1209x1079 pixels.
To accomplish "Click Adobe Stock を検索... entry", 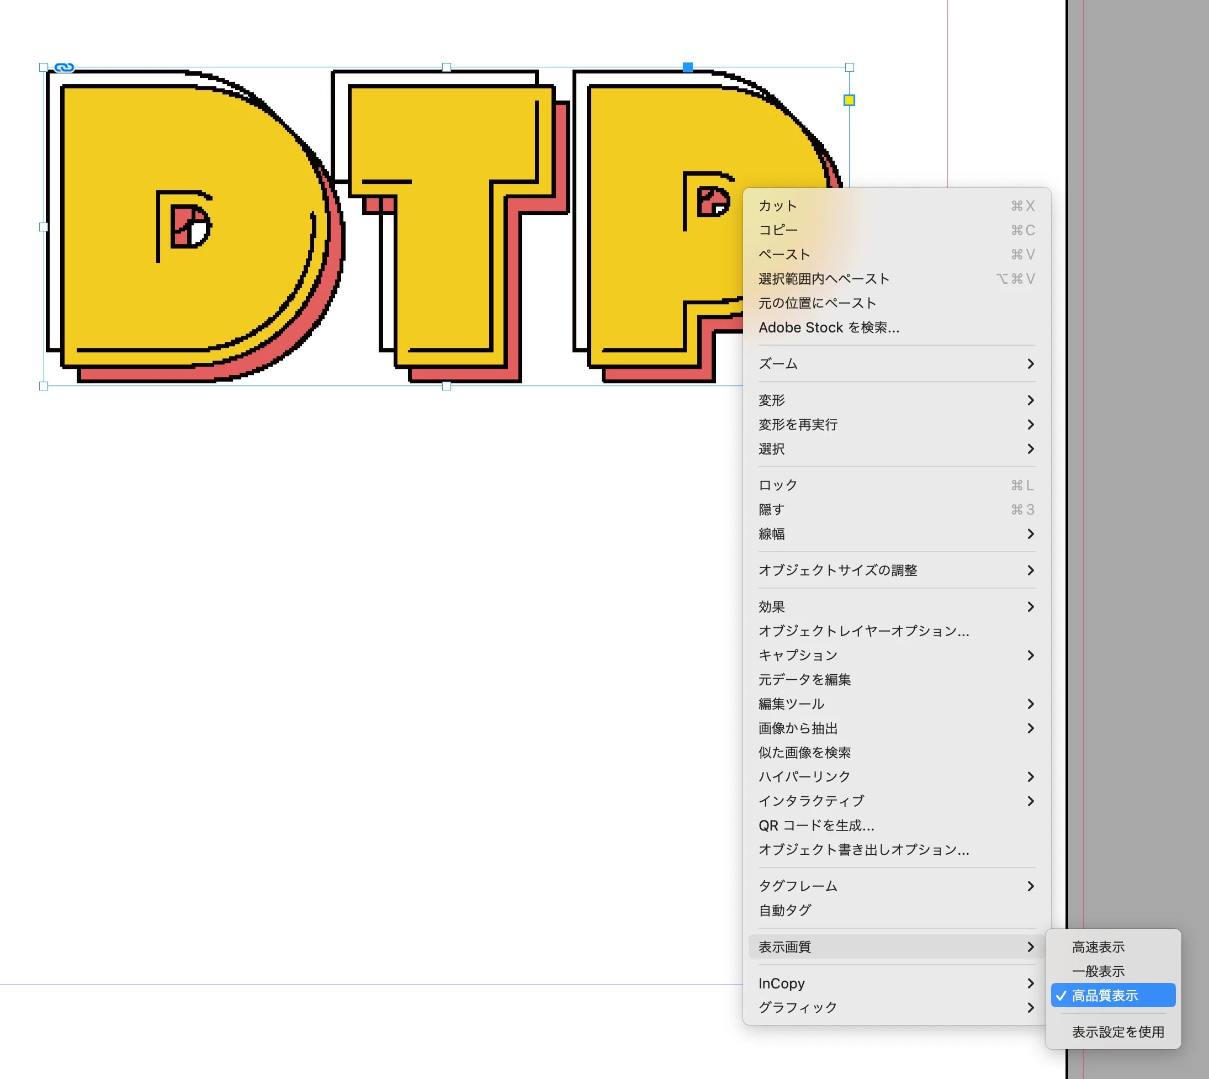I will point(829,327).
